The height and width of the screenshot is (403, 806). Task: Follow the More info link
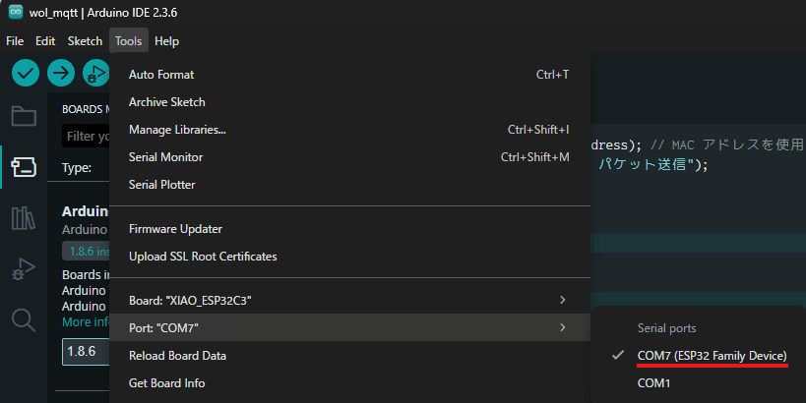86,321
